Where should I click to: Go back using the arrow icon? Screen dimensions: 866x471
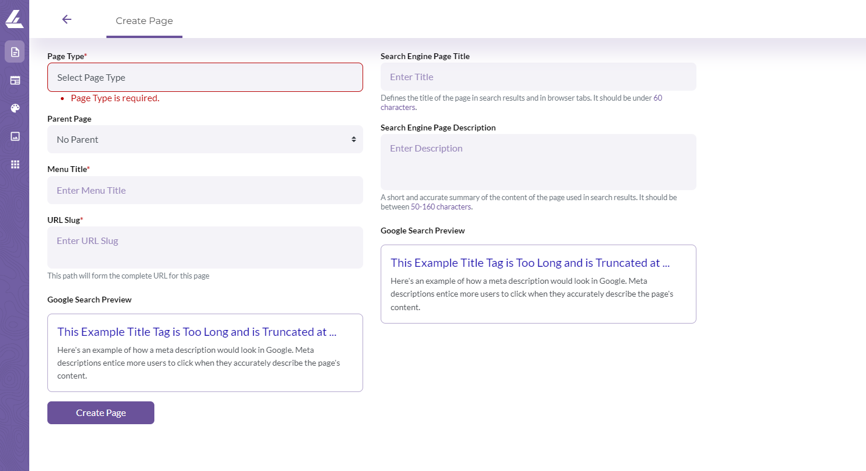tap(67, 19)
